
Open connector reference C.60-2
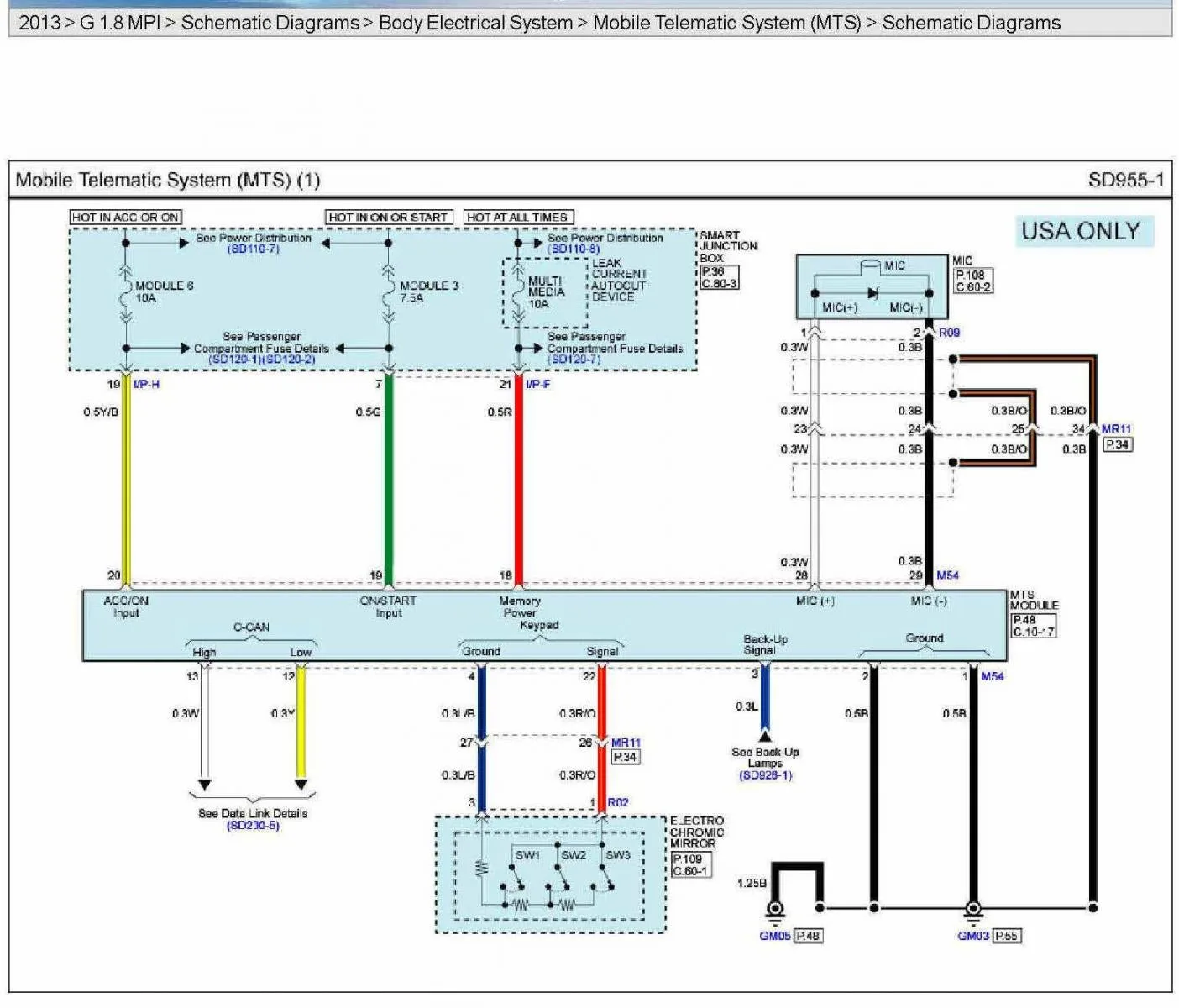[x=973, y=286]
